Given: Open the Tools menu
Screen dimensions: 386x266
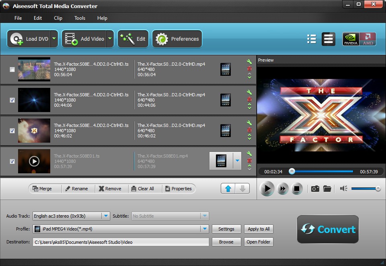Looking at the screenshot, I should coord(79,18).
